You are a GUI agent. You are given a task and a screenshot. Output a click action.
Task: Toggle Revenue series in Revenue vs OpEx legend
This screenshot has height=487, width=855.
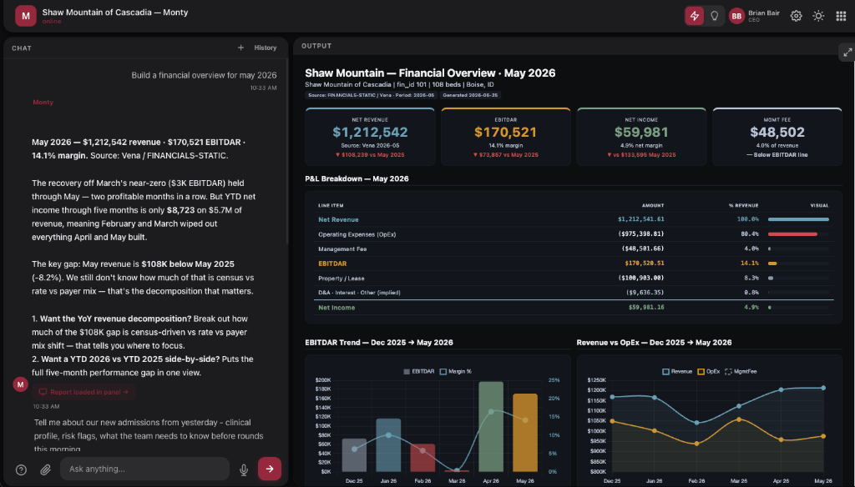(677, 372)
